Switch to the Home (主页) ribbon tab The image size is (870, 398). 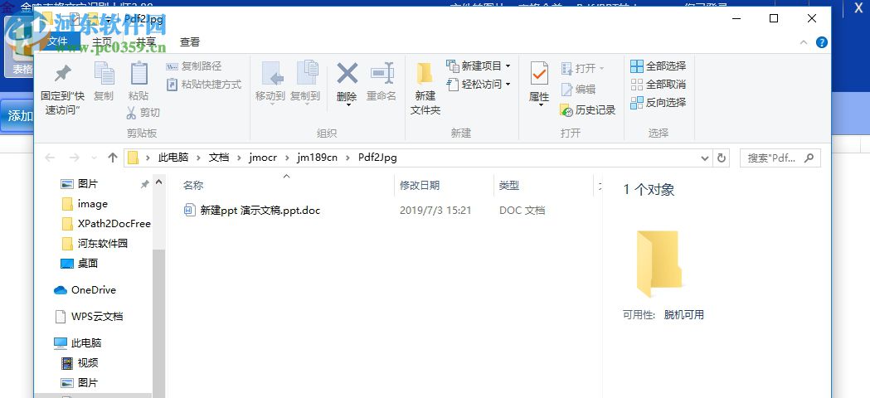coord(101,41)
